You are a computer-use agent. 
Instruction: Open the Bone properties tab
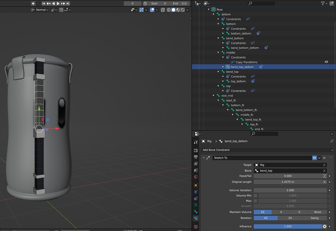[x=196, y=212]
